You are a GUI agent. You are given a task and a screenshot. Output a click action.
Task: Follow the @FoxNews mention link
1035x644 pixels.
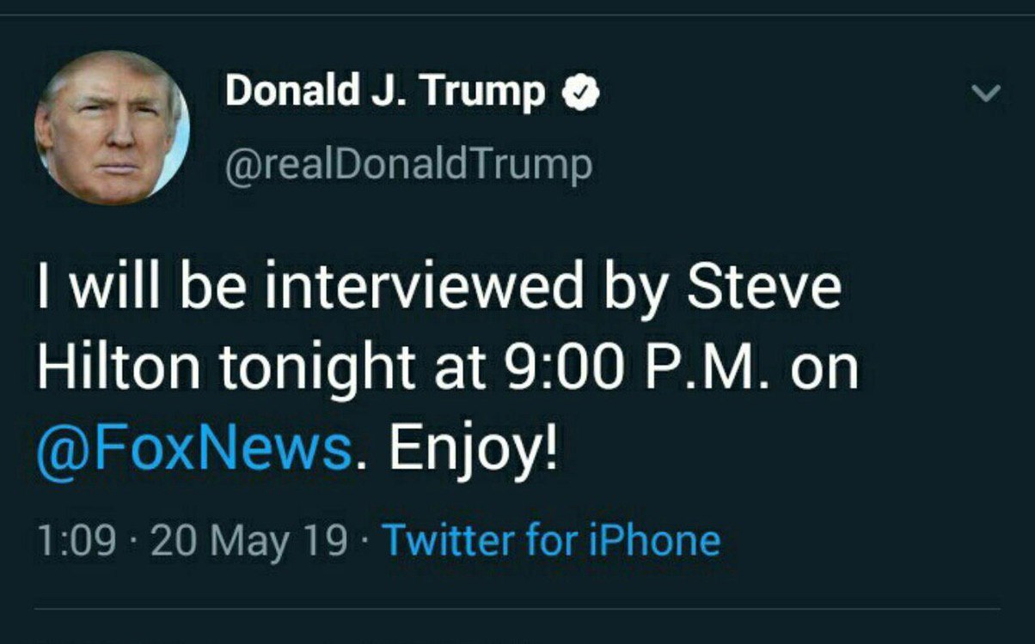pyautogui.click(x=194, y=447)
